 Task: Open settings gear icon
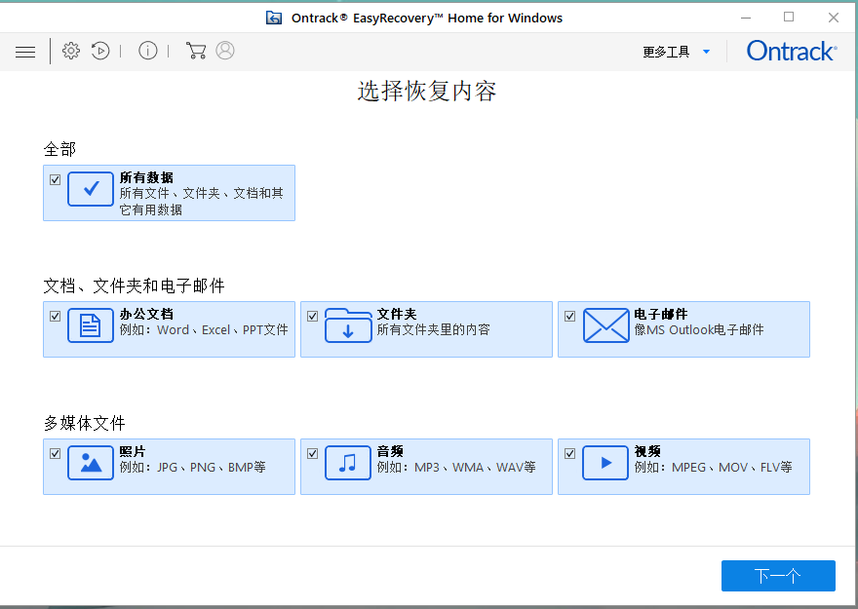(71, 51)
